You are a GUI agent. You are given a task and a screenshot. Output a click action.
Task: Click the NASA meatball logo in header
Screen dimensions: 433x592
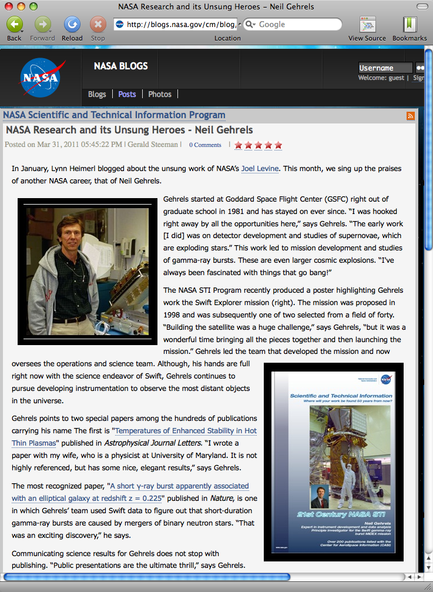(41, 78)
